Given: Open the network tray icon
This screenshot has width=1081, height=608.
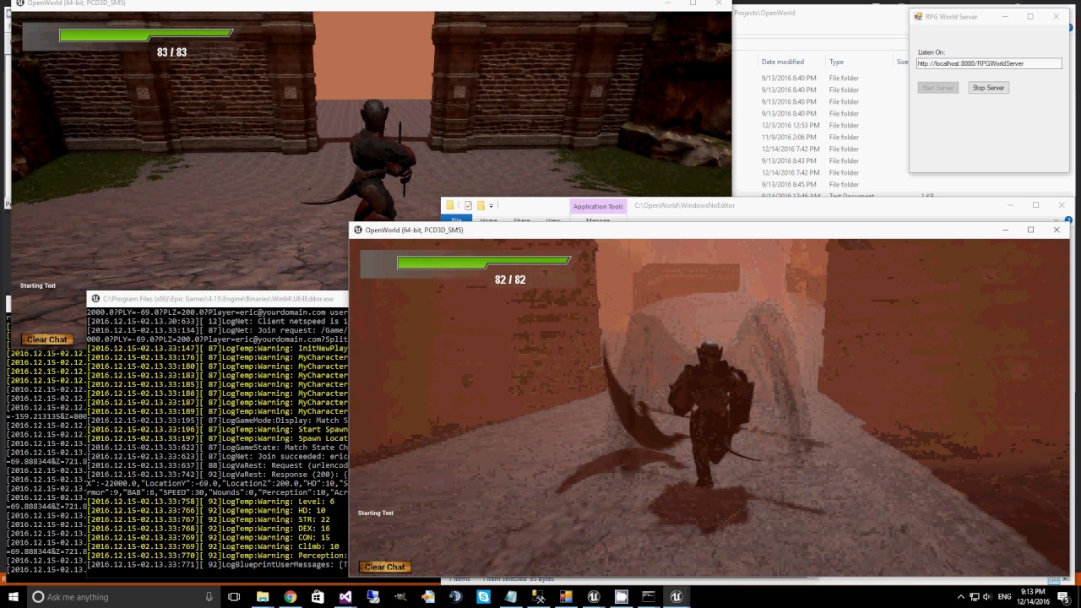Looking at the screenshot, I should pos(973,597).
